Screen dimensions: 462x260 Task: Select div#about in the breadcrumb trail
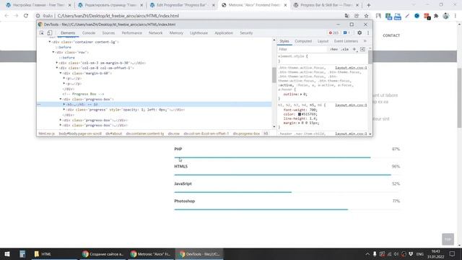[x=113, y=134]
